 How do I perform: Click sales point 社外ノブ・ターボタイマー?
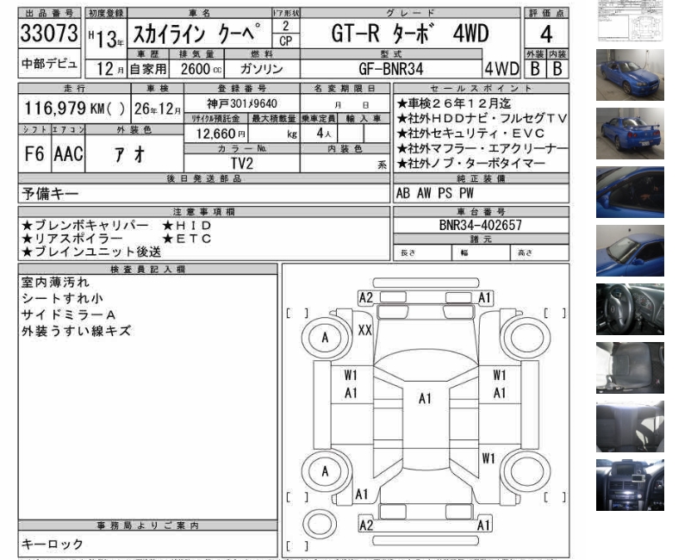click(x=470, y=164)
